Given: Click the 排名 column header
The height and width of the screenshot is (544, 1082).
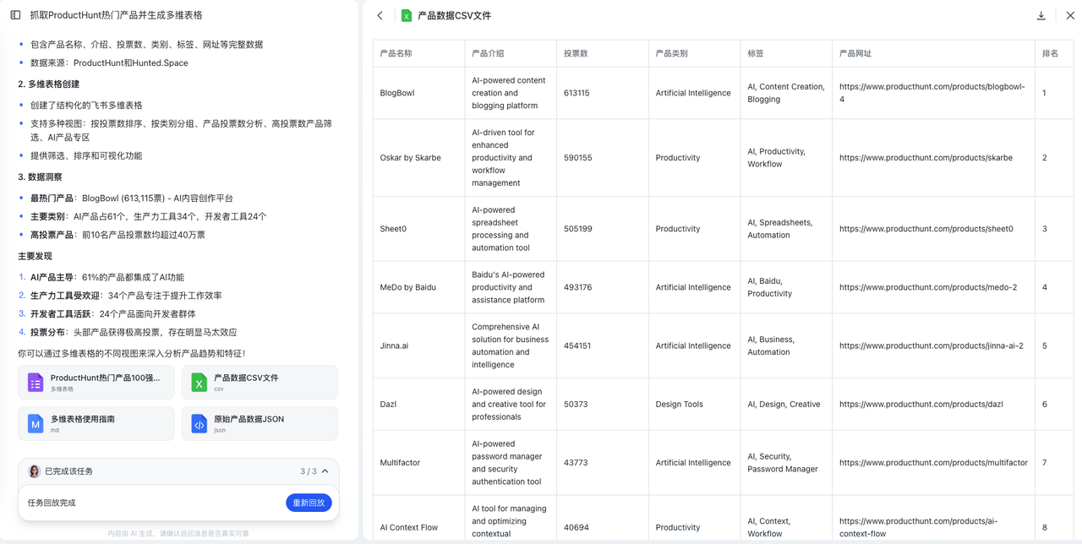Looking at the screenshot, I should [1050, 53].
